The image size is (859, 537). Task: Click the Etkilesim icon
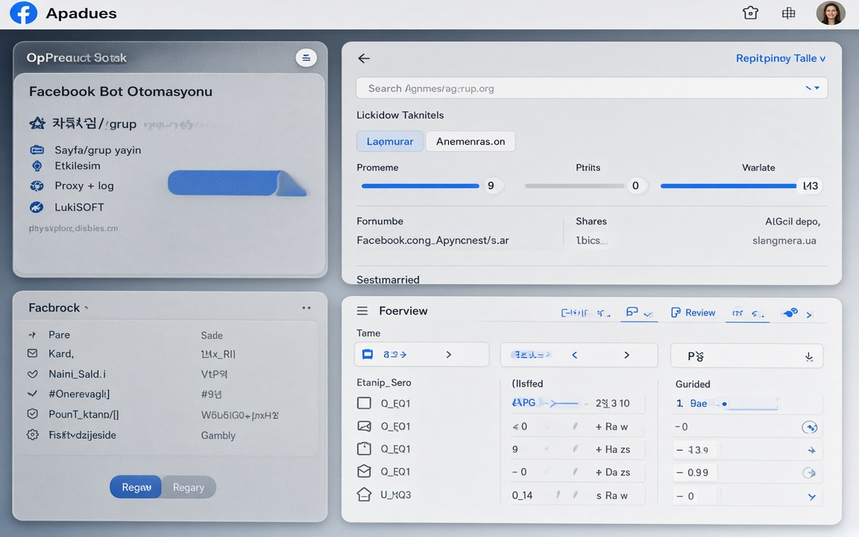[x=37, y=165]
